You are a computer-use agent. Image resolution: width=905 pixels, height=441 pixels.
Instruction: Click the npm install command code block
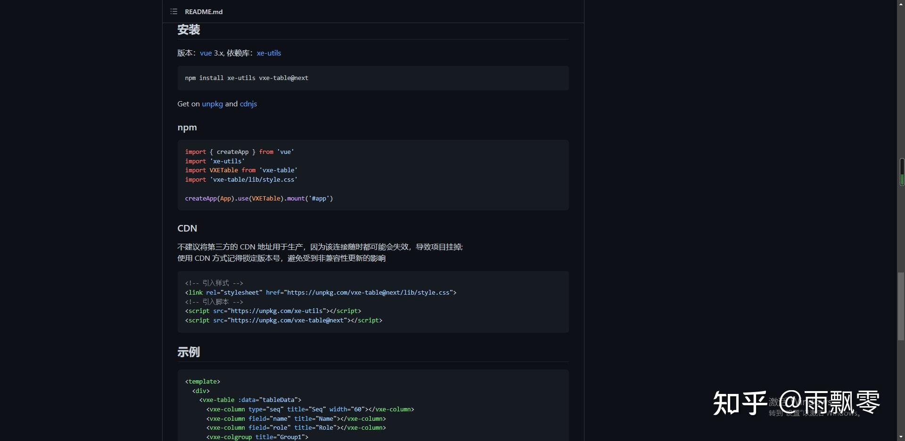coord(373,78)
